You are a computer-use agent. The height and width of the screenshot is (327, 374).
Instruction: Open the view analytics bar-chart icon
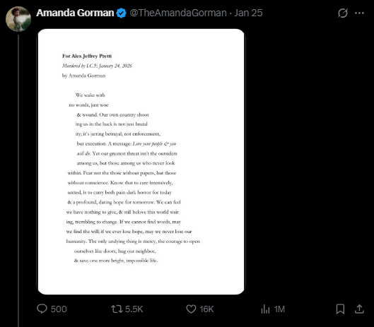click(x=265, y=309)
